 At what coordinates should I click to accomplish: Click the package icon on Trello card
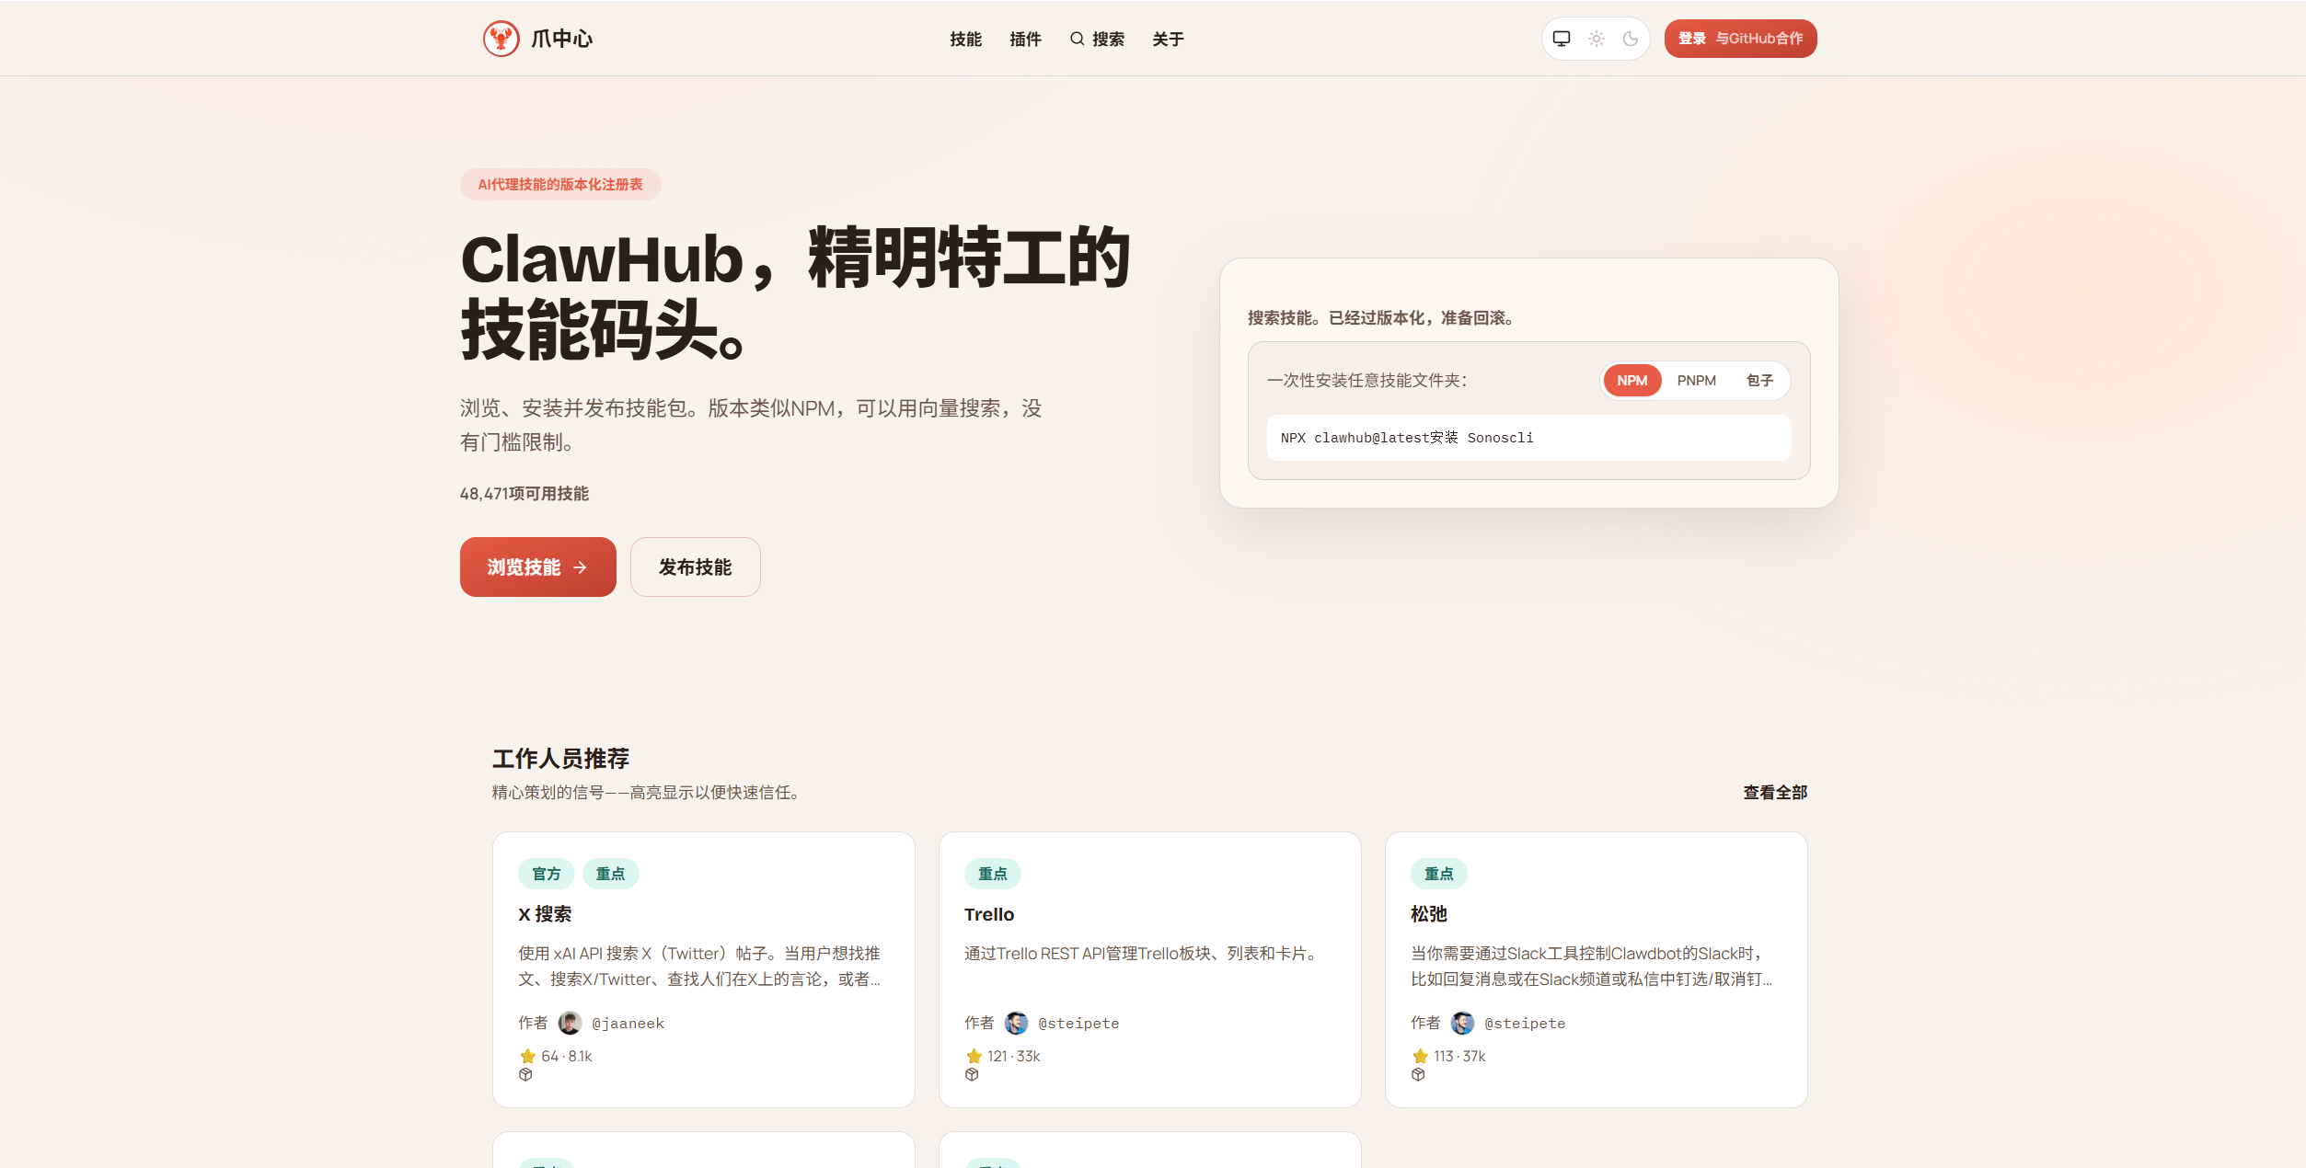tap(972, 1074)
